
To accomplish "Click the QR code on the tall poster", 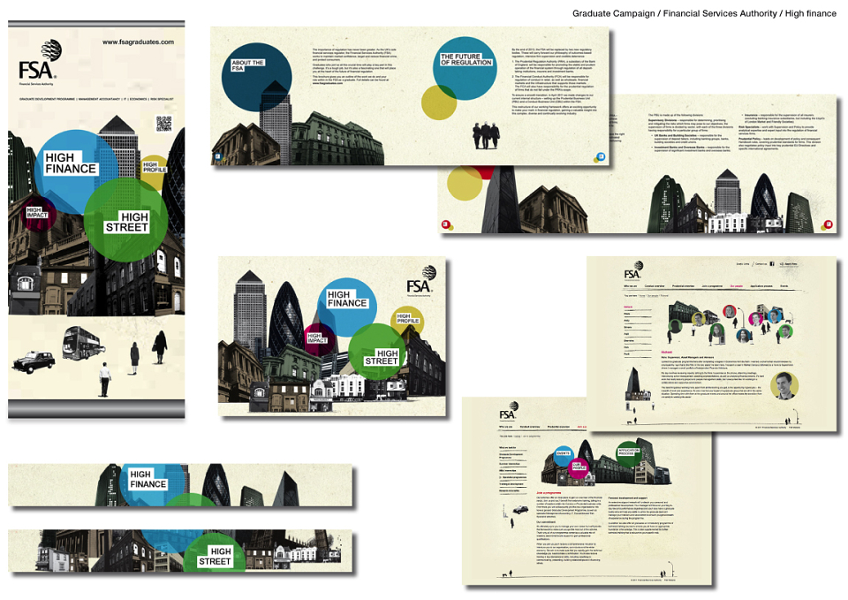I will 164,124.
